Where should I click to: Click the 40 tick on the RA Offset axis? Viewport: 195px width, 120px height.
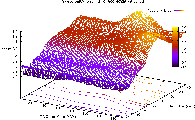point(44,106)
